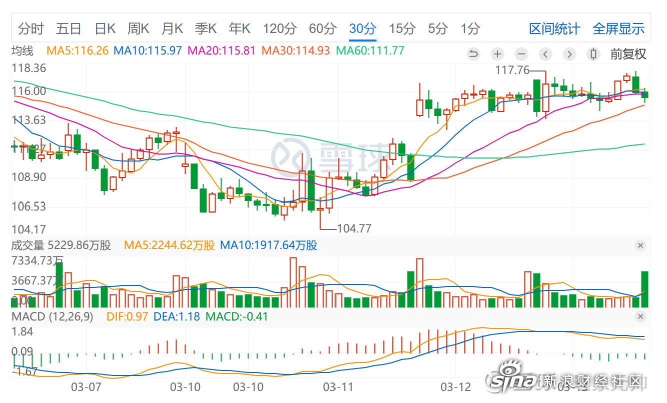Click the 104.17 price axis label
Image resolution: width=667 pixels, height=403 pixels.
click(29, 229)
